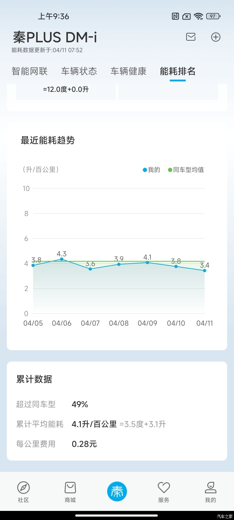234x520 pixels.
Task: Toggle the 我的 blue legend series
Action: pos(152,170)
